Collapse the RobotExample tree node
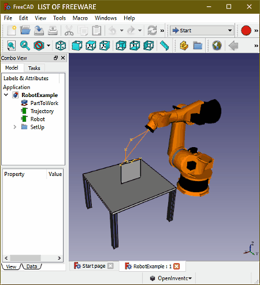 pyautogui.click(x=6, y=95)
